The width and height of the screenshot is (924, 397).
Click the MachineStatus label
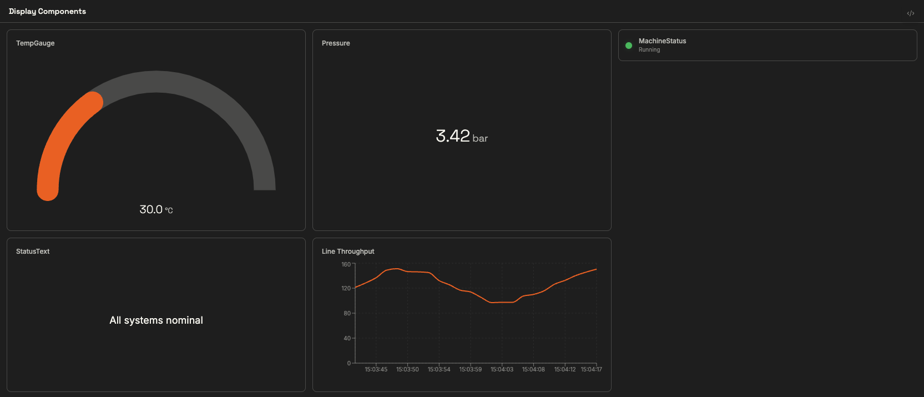pos(662,41)
